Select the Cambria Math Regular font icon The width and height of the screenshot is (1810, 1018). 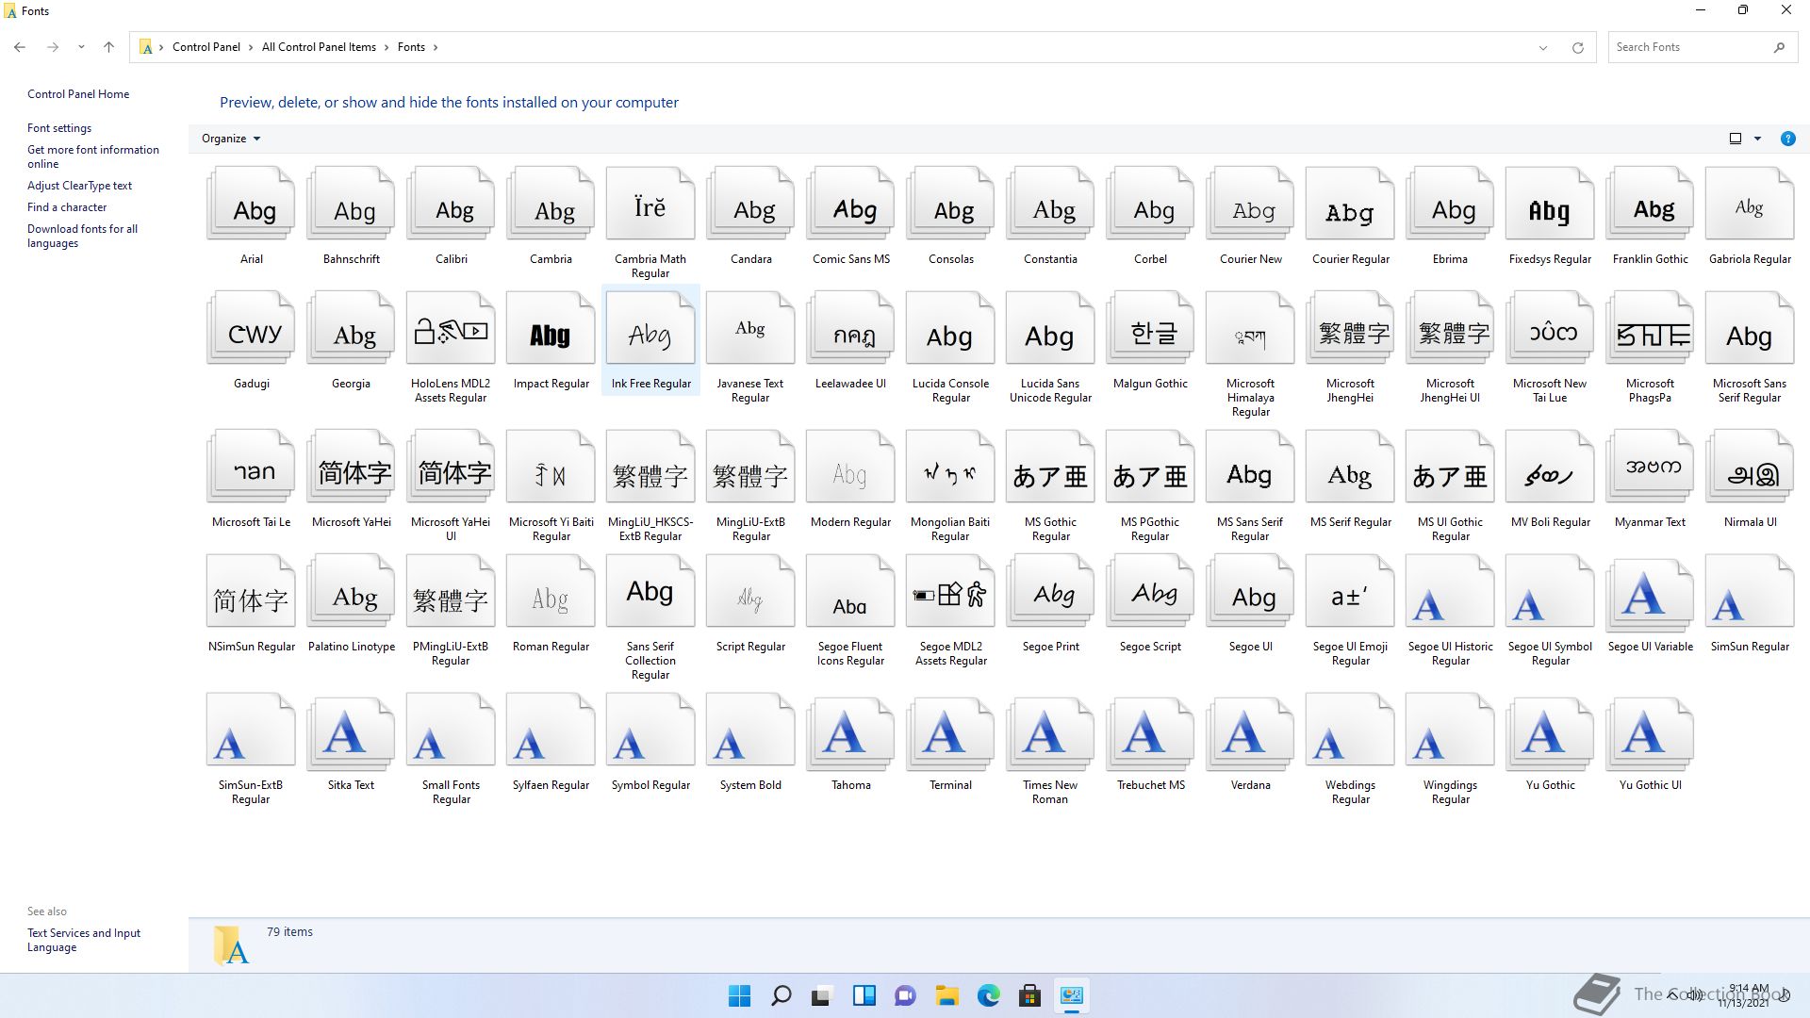(x=651, y=204)
